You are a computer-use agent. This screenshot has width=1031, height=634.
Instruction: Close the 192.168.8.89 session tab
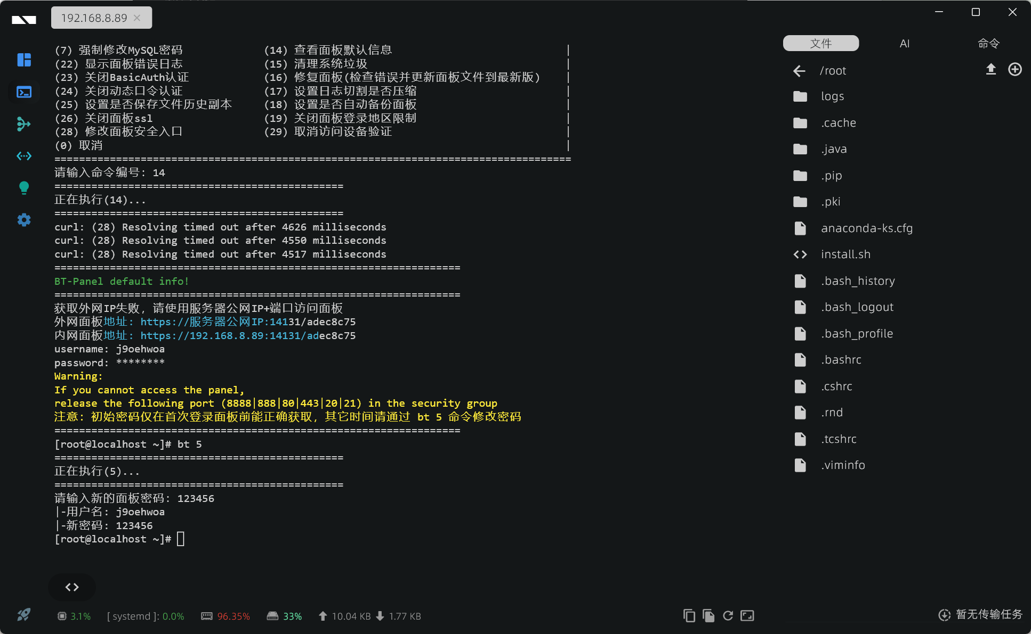coord(138,18)
